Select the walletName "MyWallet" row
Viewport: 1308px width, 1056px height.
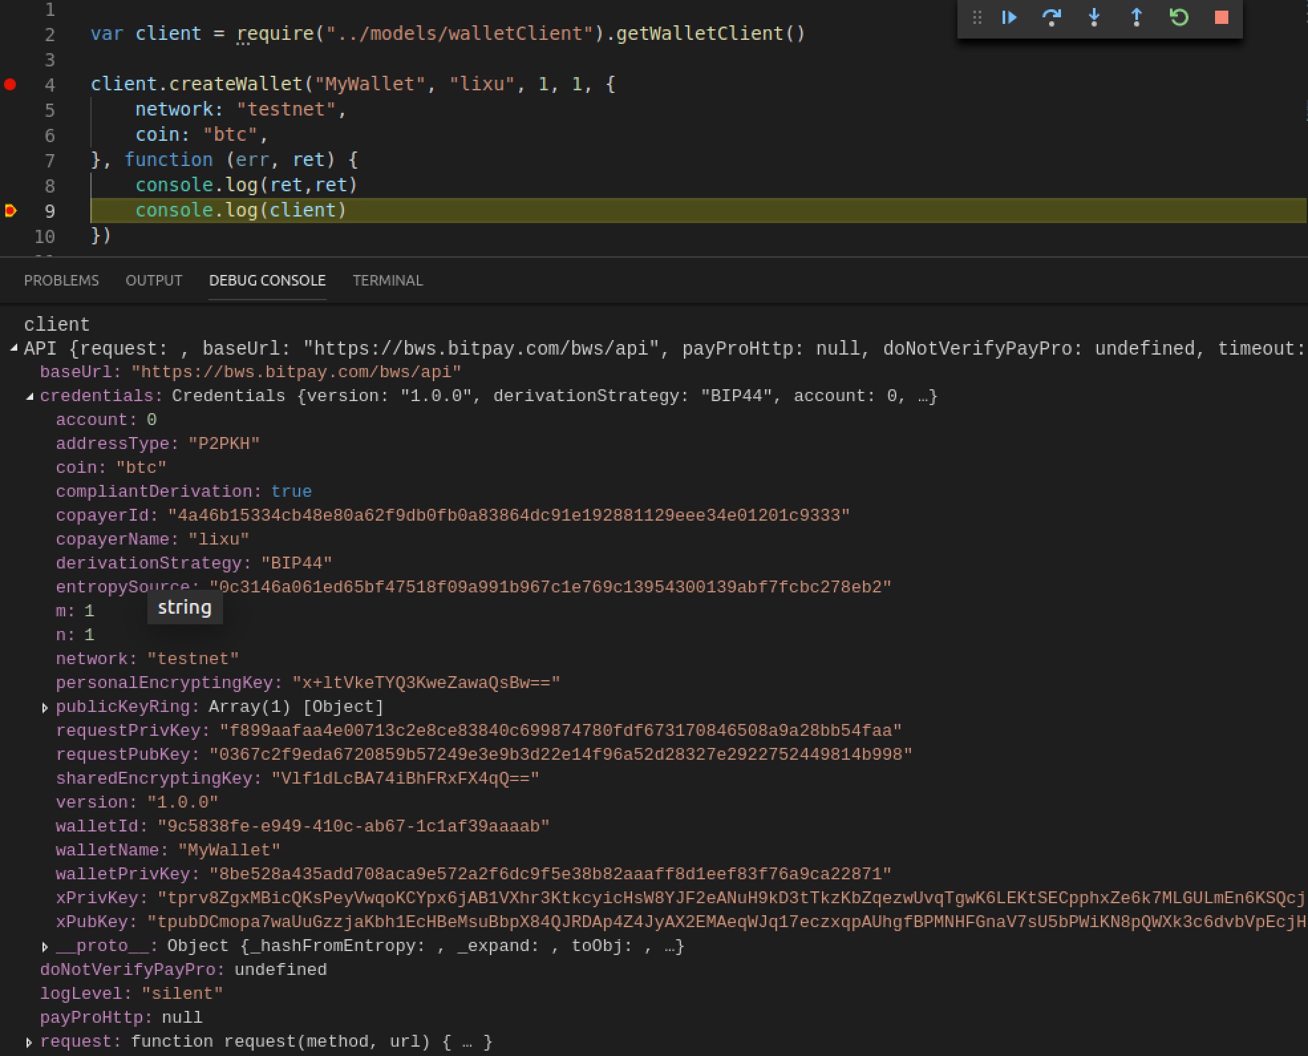click(x=168, y=850)
